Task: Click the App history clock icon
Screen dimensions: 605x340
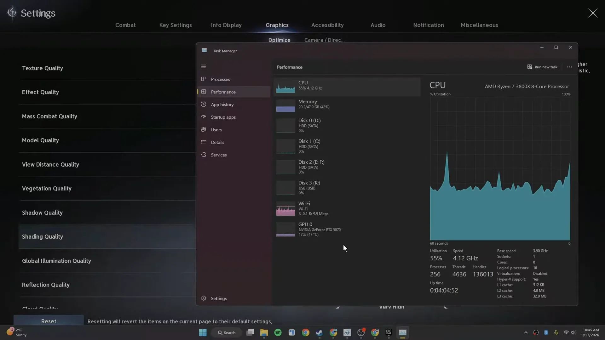Action: pos(204,104)
